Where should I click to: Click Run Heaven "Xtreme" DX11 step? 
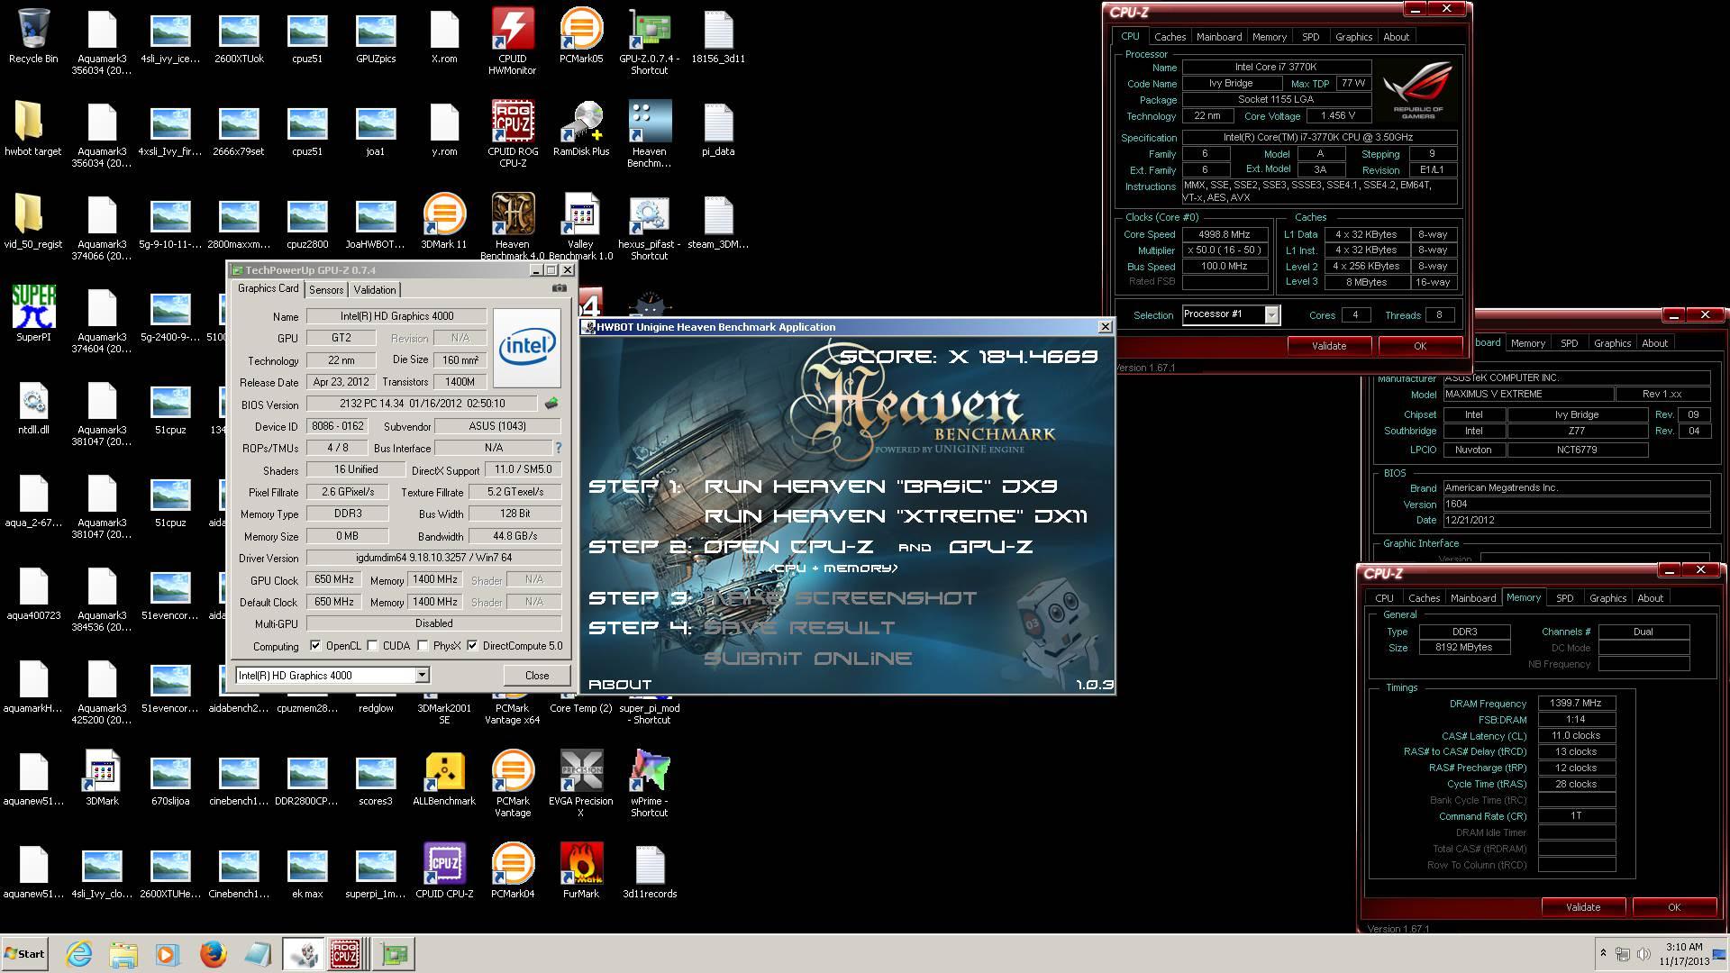click(x=896, y=516)
